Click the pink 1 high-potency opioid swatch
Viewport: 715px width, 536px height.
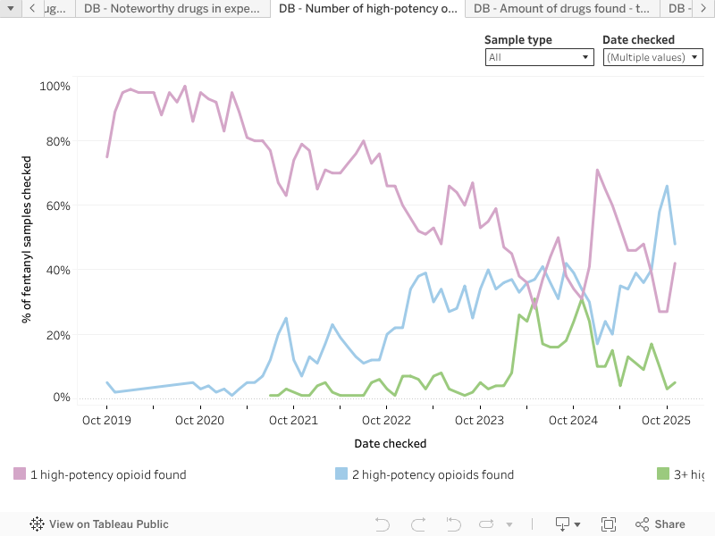[x=20, y=474]
